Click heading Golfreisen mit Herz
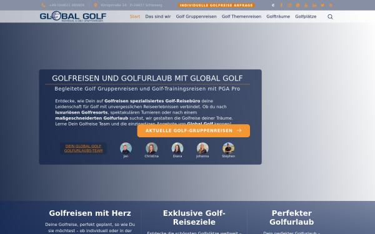Screen dimensions: 375x234 pos(90,213)
